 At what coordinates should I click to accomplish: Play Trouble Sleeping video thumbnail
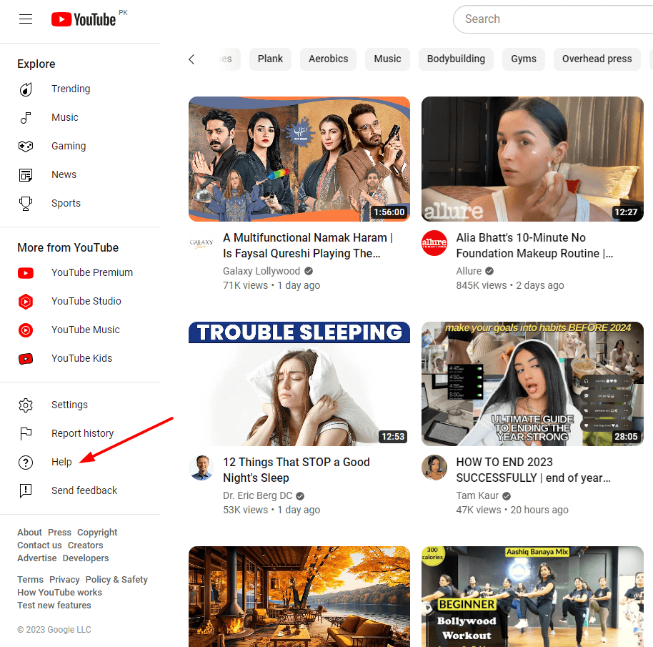[299, 384]
